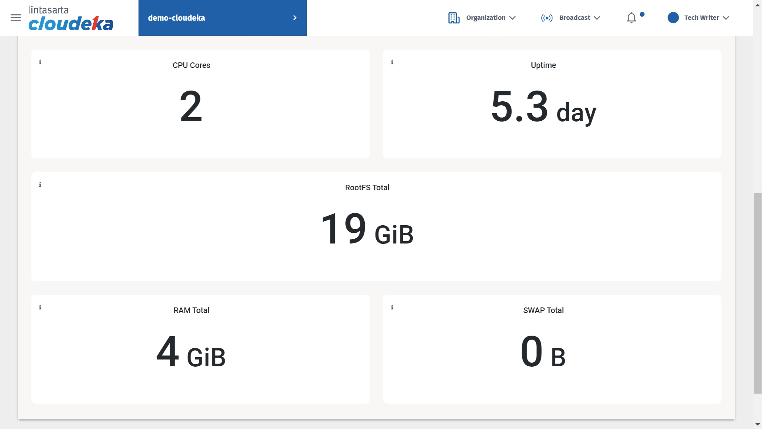762x429 pixels.
Task: Click the Broadcast signal icon
Action: point(546,18)
